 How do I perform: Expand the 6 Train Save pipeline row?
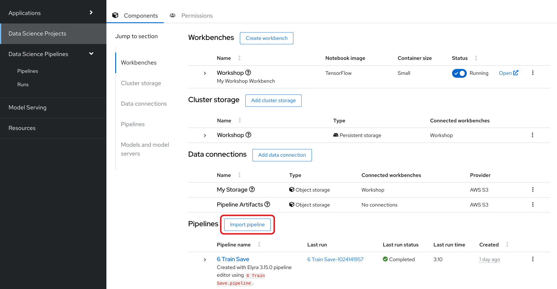tap(205, 260)
